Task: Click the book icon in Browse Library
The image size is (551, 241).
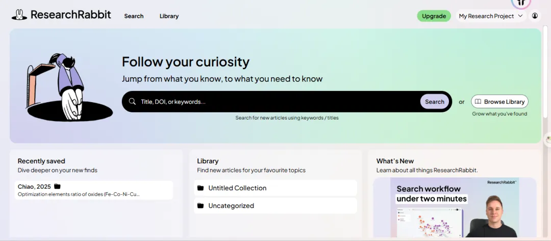Action: [x=478, y=102]
